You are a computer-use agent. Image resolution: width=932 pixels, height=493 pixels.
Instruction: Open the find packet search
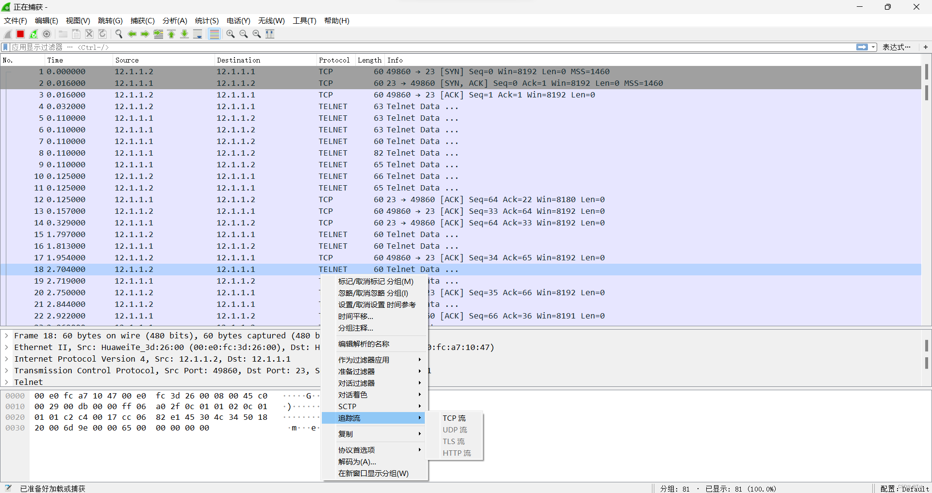coord(118,34)
